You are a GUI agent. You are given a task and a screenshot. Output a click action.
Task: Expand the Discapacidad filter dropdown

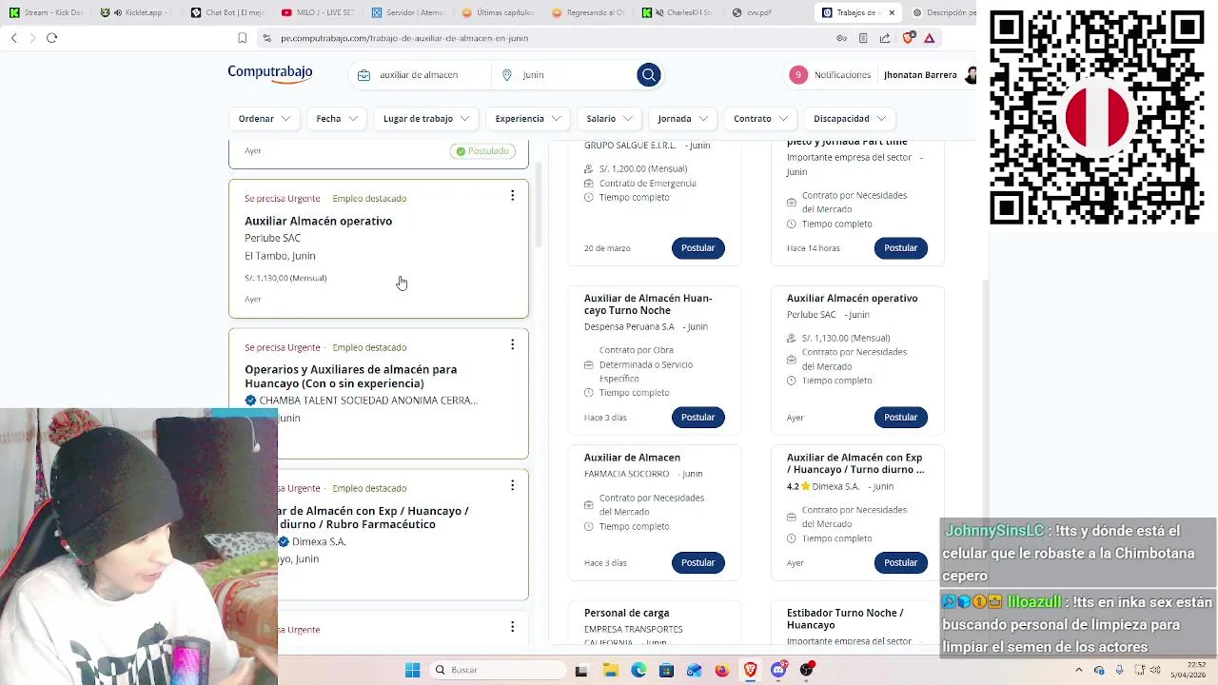(x=850, y=118)
